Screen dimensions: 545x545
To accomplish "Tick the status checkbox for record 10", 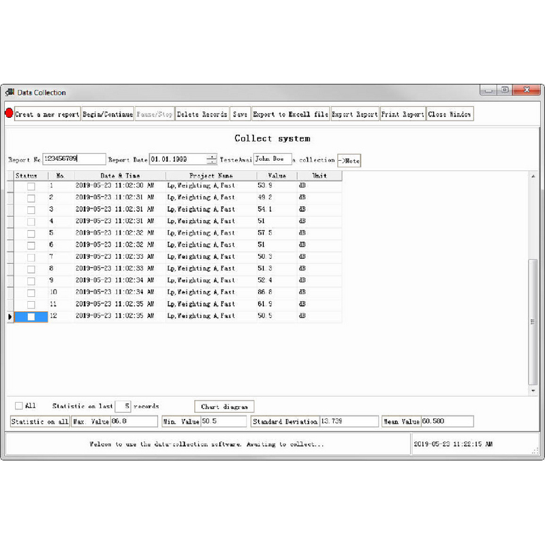I will tap(31, 293).
